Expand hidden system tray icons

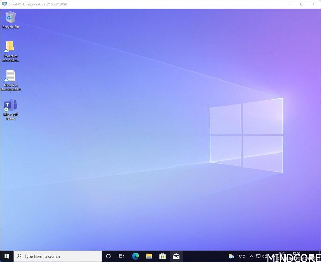coord(251,256)
